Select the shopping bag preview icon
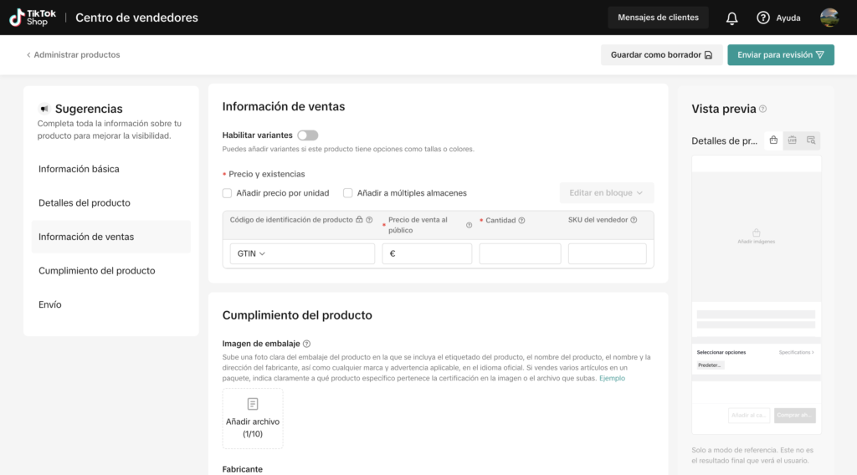Screen dimensions: 857x475 pos(773,140)
